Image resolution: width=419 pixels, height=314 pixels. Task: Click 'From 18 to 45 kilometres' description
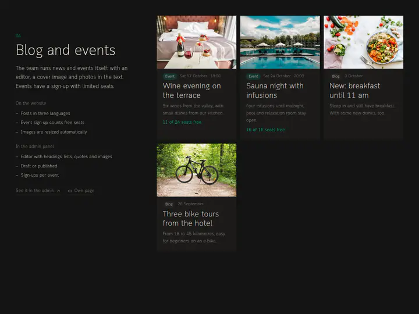pyautogui.click(x=194, y=237)
